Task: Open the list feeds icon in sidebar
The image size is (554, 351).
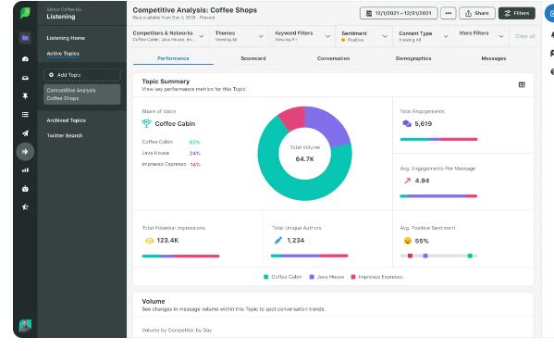Action: 25,115
